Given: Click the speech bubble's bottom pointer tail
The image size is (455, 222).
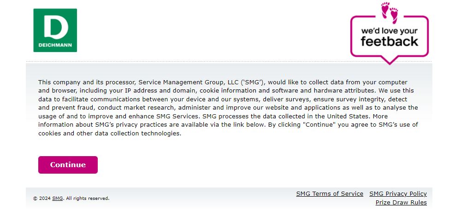Looking at the screenshot, I should click(390, 60).
